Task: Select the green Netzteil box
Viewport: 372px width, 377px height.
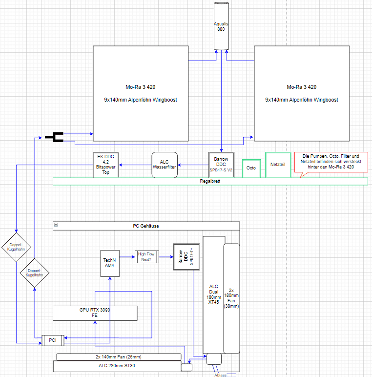Action: pyautogui.click(x=278, y=165)
